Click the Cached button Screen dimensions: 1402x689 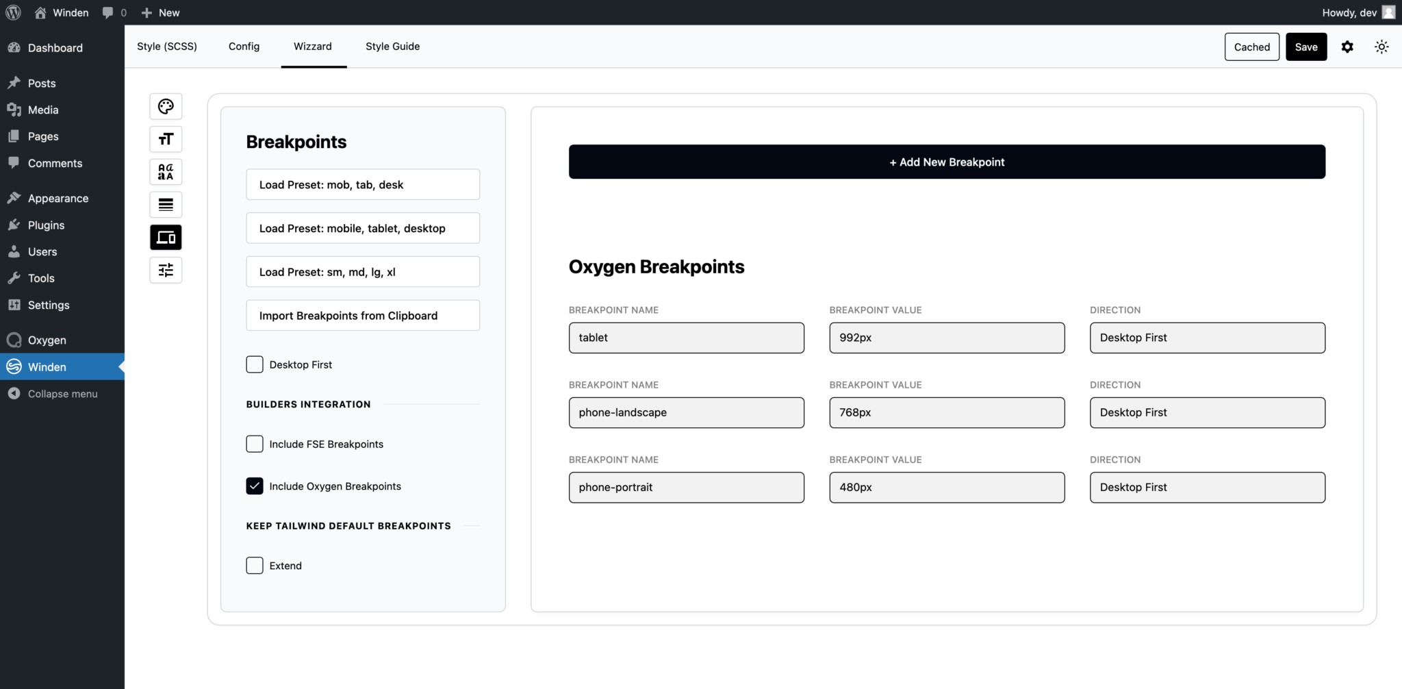pyautogui.click(x=1251, y=47)
